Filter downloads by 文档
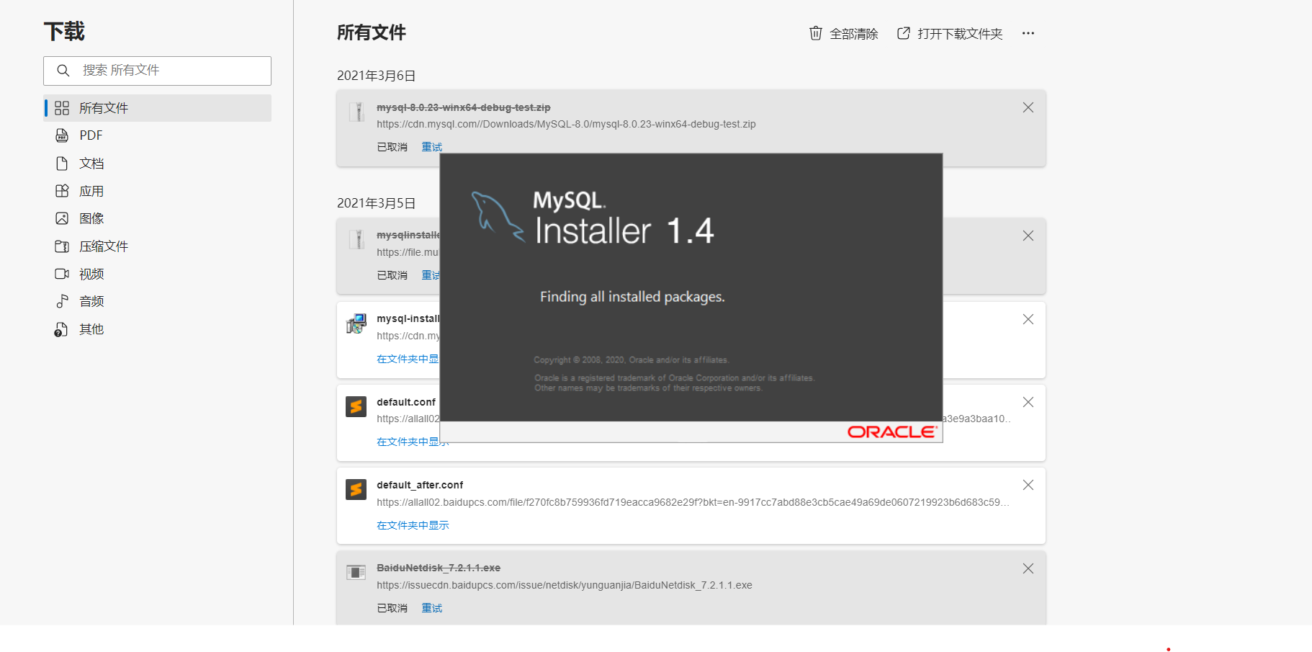Image resolution: width=1312 pixels, height=652 pixels. point(157,164)
